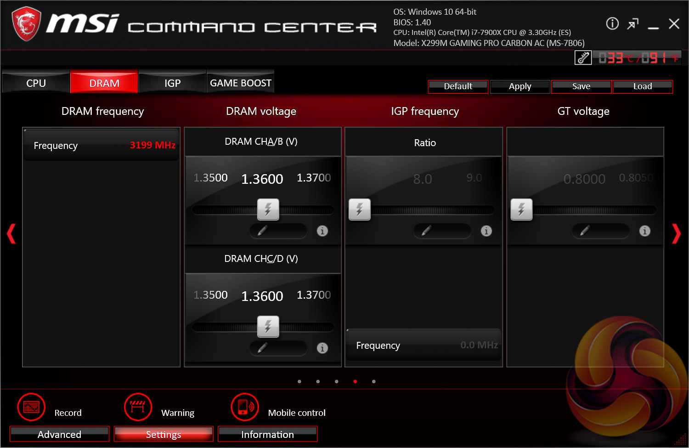This screenshot has height=448, width=689.
Task: Click the Record icon at bottom left
Action: pos(31,407)
